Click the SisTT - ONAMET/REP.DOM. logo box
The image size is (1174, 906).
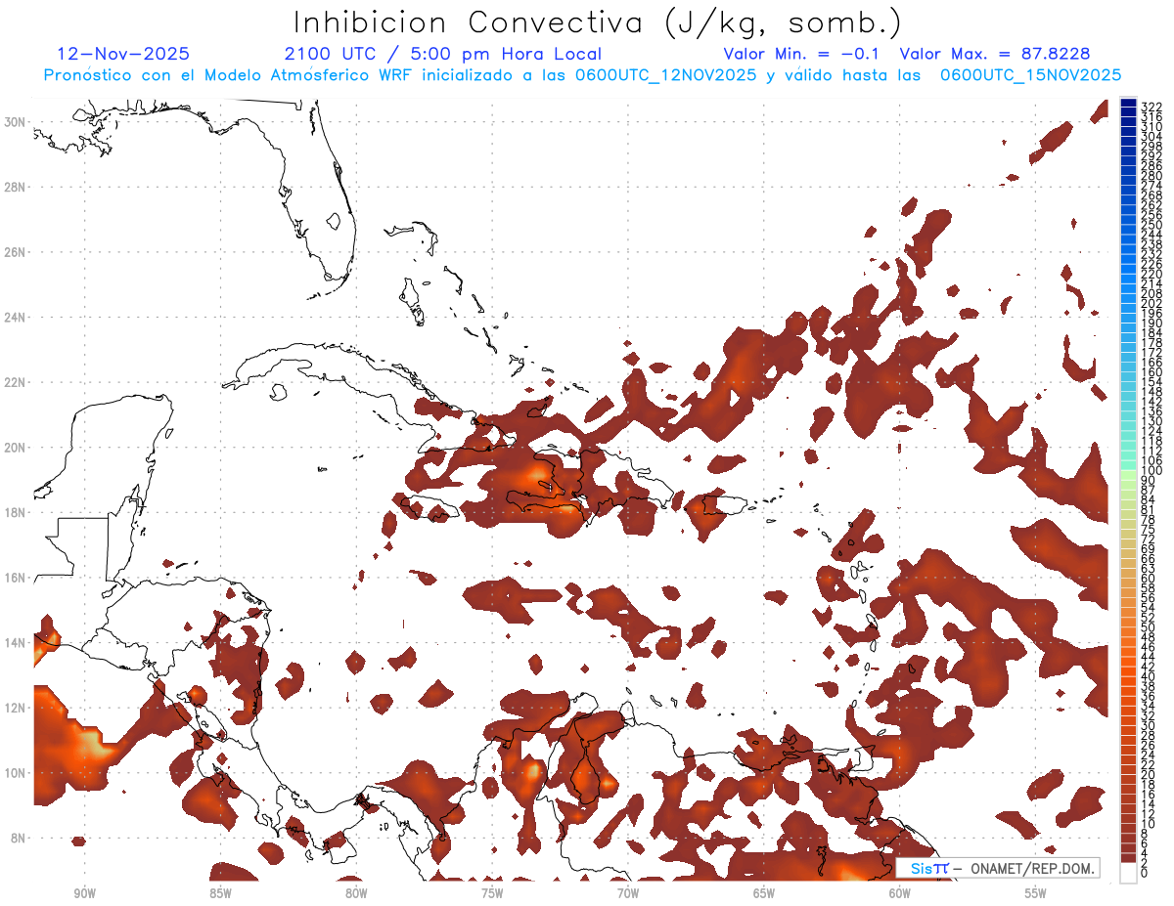[997, 868]
